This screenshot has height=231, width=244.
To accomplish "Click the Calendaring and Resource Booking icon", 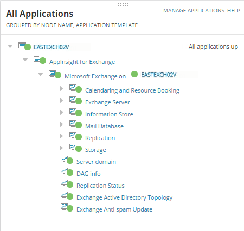I will tap(75, 89).
